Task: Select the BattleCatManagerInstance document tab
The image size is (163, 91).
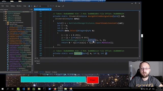Action: (x=42, y=9)
